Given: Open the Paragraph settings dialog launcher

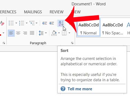Looking at the screenshot, I should [x=72, y=43].
